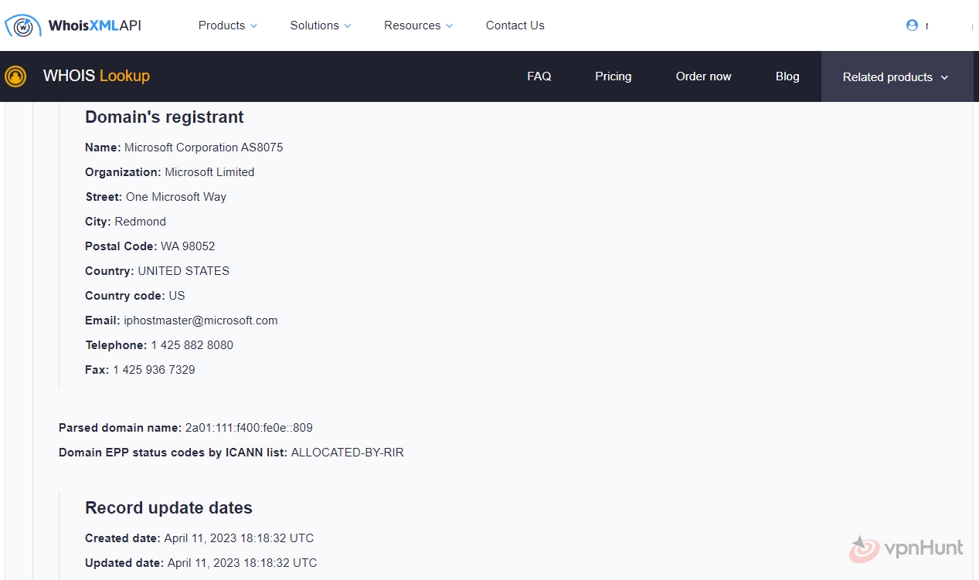Expand the Solutions menu
Screen dimensions: 979x580
pyautogui.click(x=321, y=25)
